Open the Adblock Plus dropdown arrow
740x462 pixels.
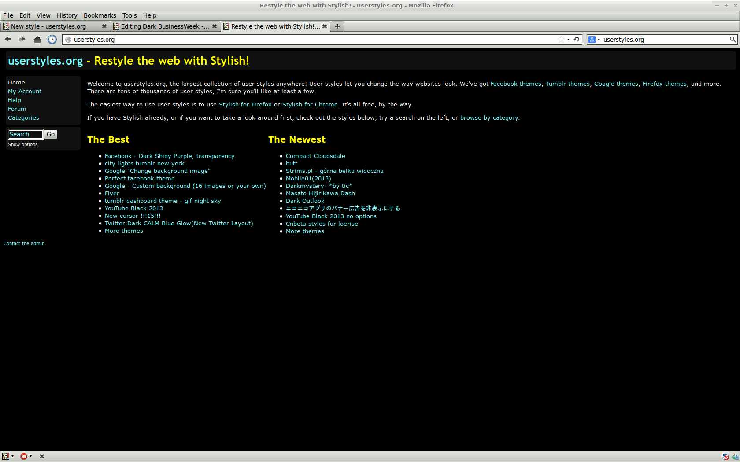(x=30, y=456)
